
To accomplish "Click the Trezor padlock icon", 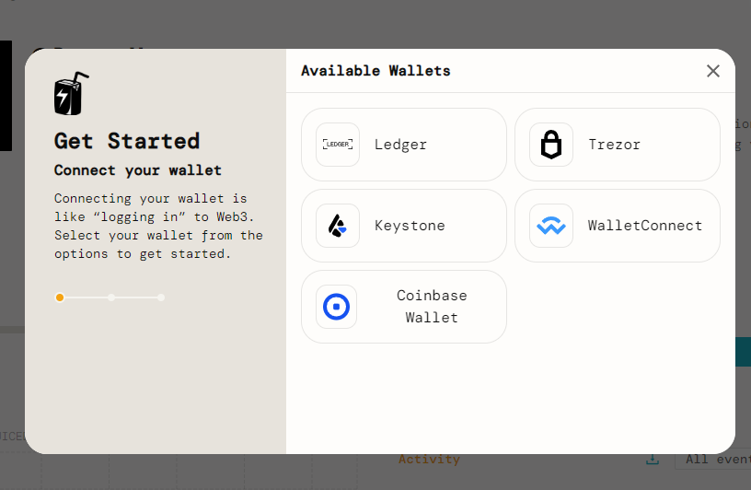I will point(550,145).
